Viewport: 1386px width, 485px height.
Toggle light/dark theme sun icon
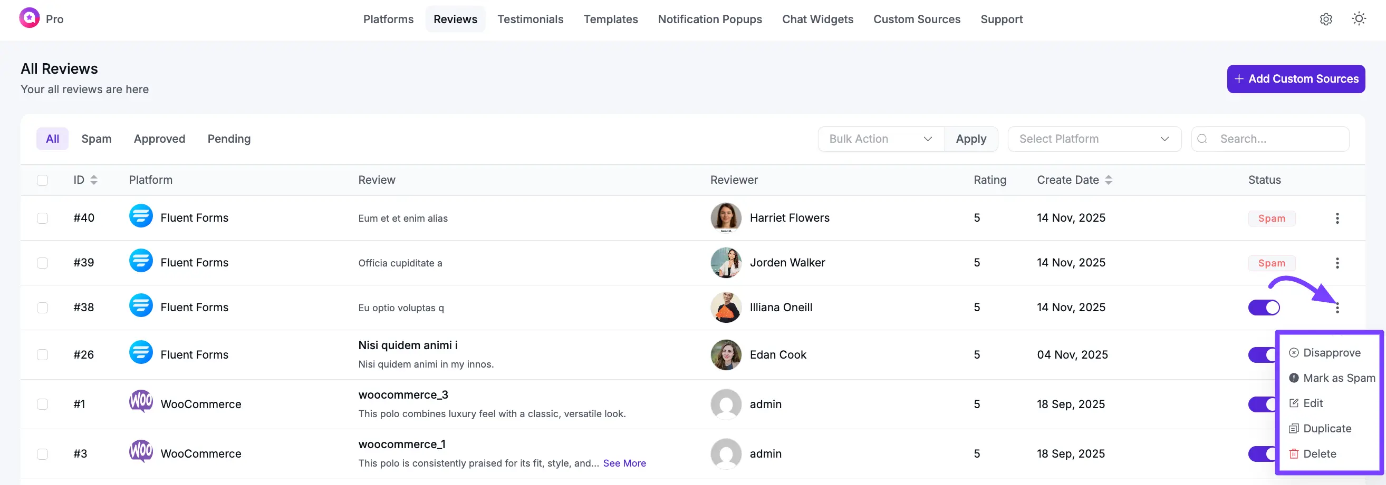click(1359, 19)
